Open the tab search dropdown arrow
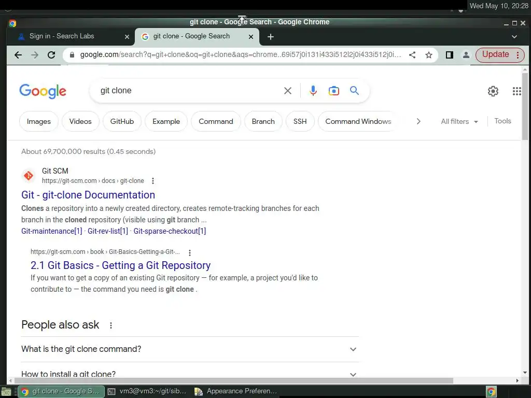The height and width of the screenshot is (398, 531). coord(514,37)
